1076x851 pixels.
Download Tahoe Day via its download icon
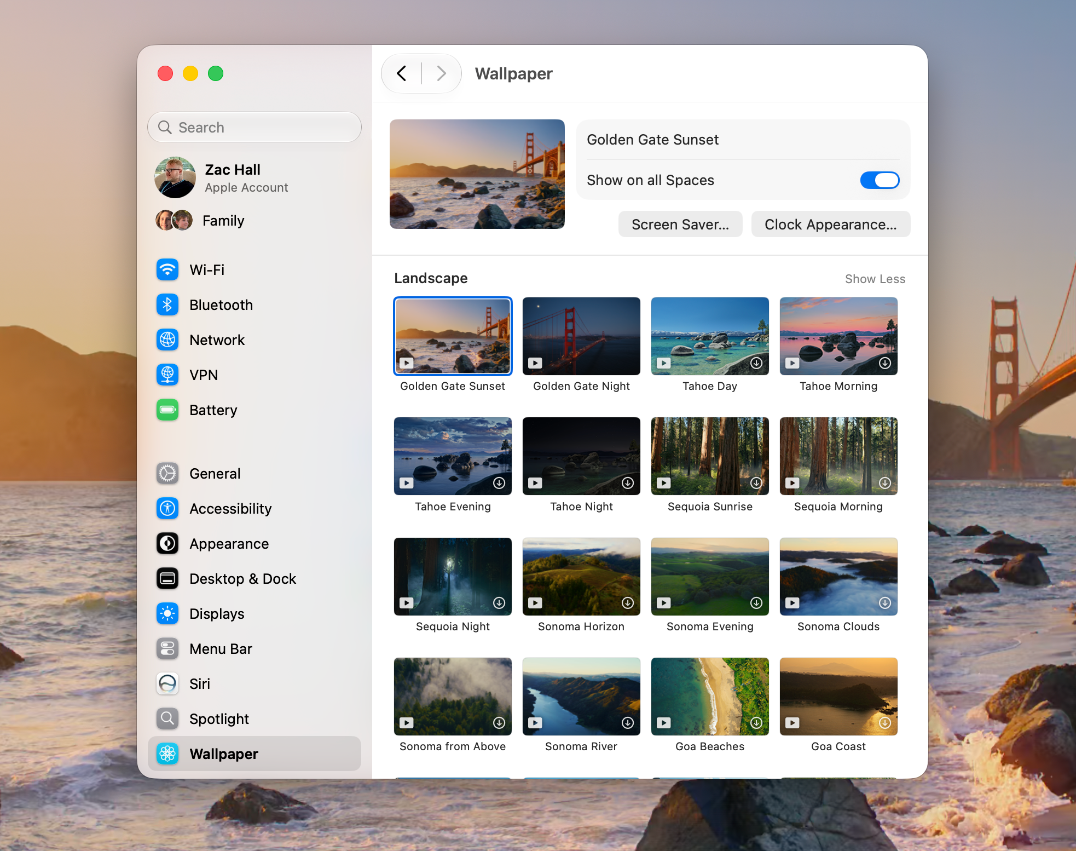click(756, 363)
